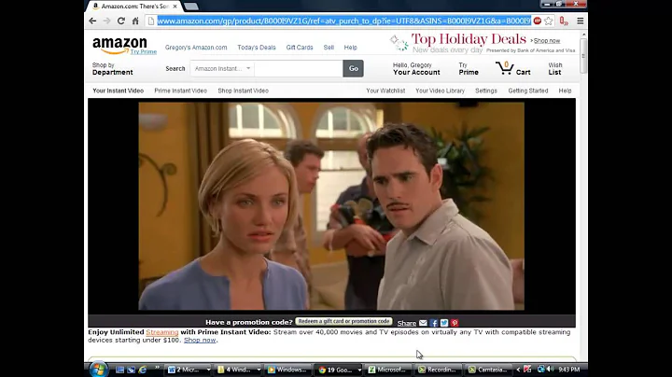Open Help in the top navigation
The width and height of the screenshot is (672, 377).
point(351,48)
